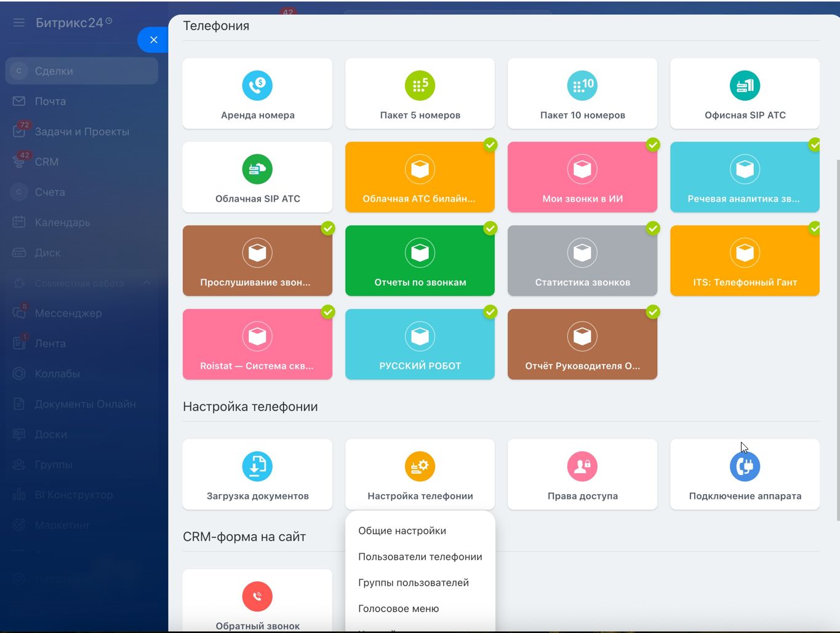Open Маркетинг in the sidebar
This screenshot has width=840, height=633.
click(82, 525)
